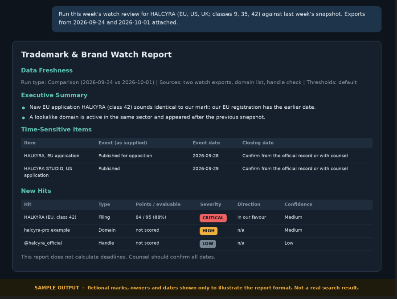Click summary bullet about HALKYRA EU application
Image resolution: width=397 pixels, height=299 pixels.
pyautogui.click(x=172, y=107)
